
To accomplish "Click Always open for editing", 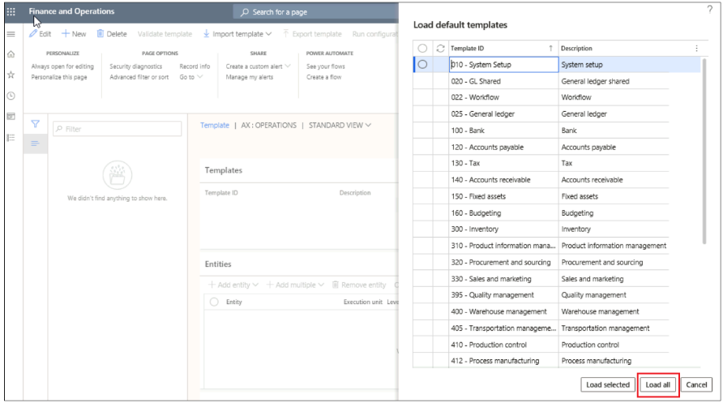I will coord(62,66).
